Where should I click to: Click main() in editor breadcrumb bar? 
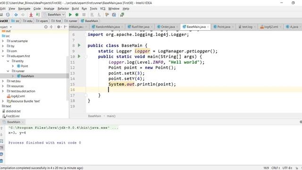pyautogui.click(x=111, y=116)
